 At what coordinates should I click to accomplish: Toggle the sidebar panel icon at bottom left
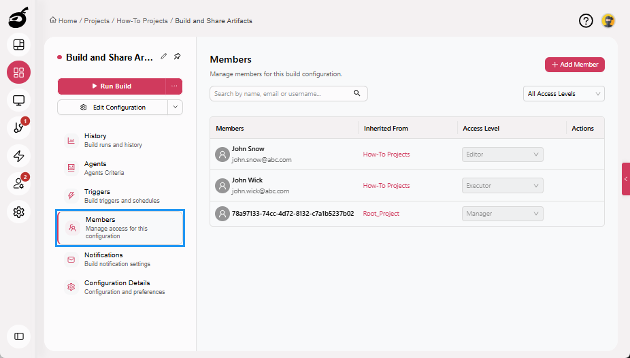click(19, 336)
